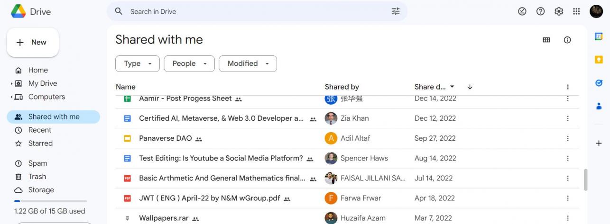Open the Type filter dropdown
The image size is (610, 224).
click(x=138, y=63)
